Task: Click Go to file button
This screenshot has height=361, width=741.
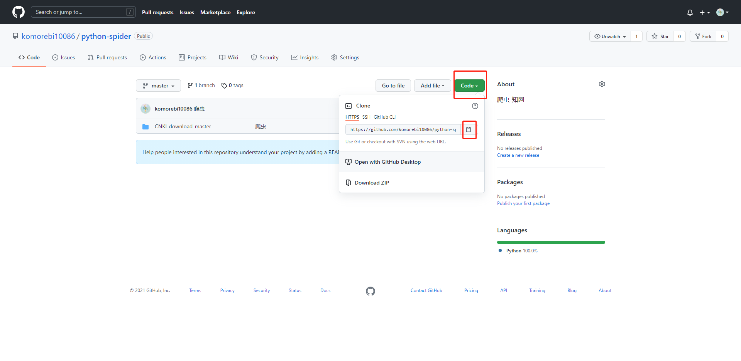Action: pos(393,86)
